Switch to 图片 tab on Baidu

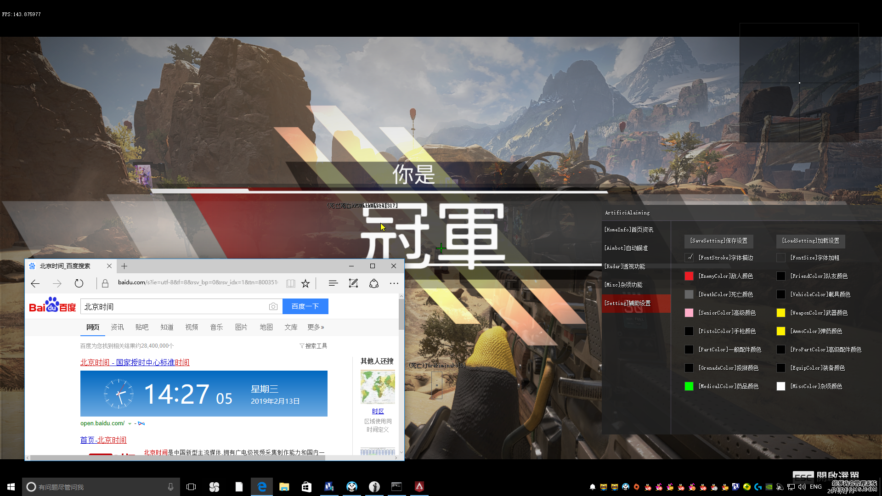click(x=241, y=327)
